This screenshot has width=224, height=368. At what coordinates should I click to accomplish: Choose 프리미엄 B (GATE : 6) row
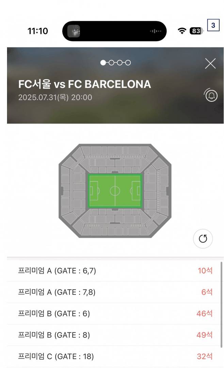point(54,314)
